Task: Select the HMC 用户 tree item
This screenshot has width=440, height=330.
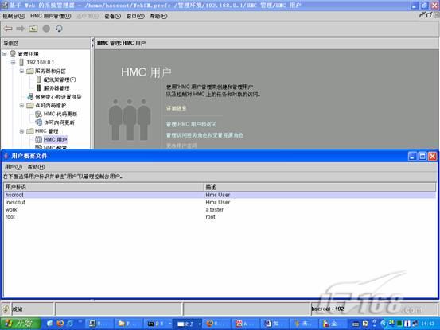Action: 55,139
